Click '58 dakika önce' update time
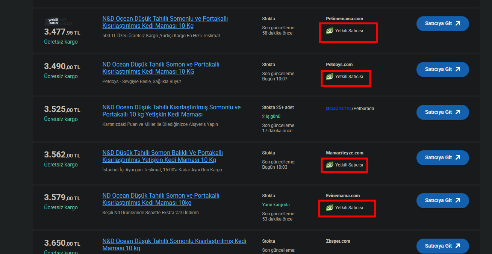 coord(277,33)
